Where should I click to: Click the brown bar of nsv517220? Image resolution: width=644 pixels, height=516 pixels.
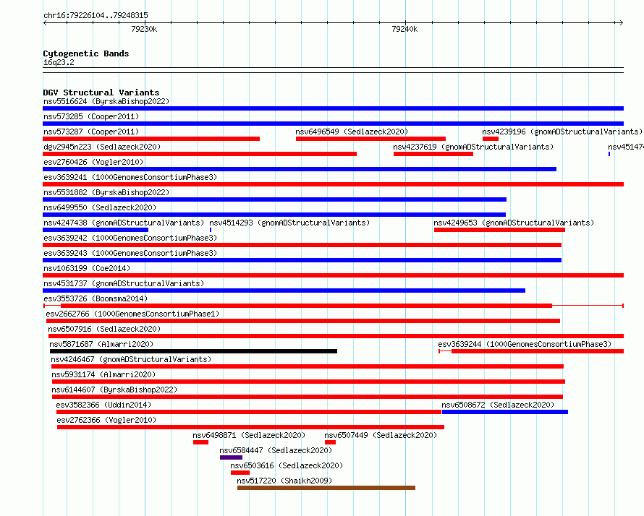[326, 488]
